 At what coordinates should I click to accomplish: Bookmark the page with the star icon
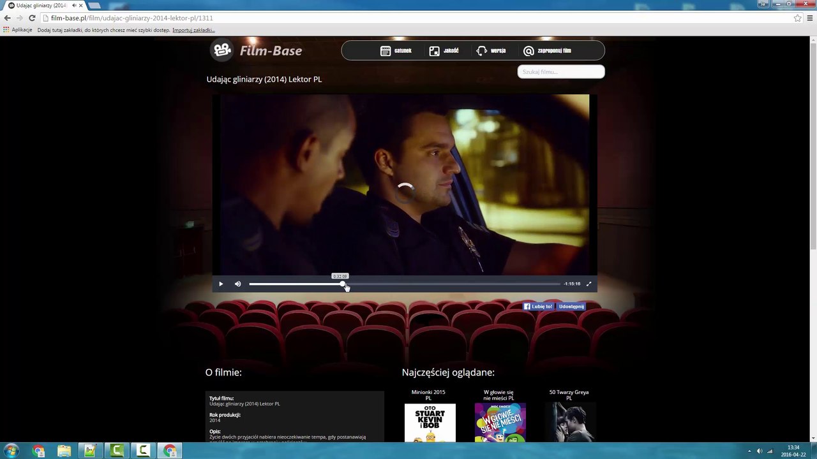[797, 18]
